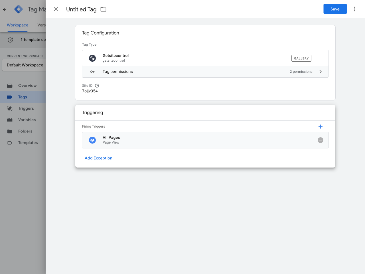This screenshot has height=274, width=365.
Task: Click the Getsitecontrol tag type logo
Action: point(92,58)
